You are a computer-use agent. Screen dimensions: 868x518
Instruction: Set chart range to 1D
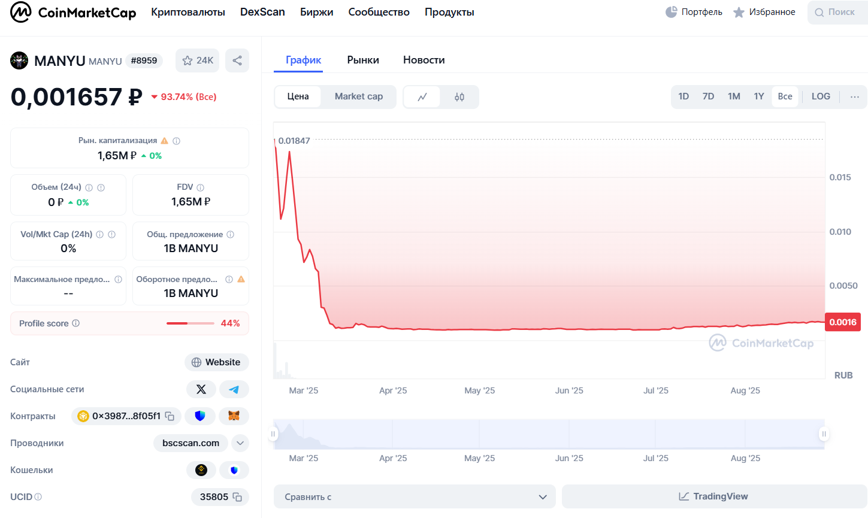[x=683, y=96]
